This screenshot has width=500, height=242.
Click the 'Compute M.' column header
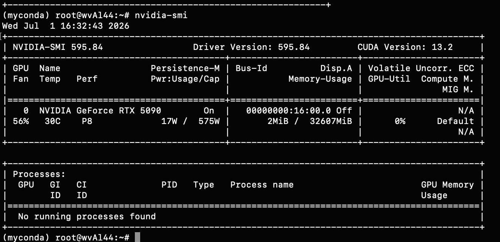point(448,79)
